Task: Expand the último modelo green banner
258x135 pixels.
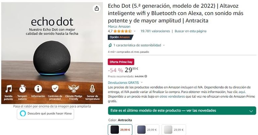Action: 182,110
